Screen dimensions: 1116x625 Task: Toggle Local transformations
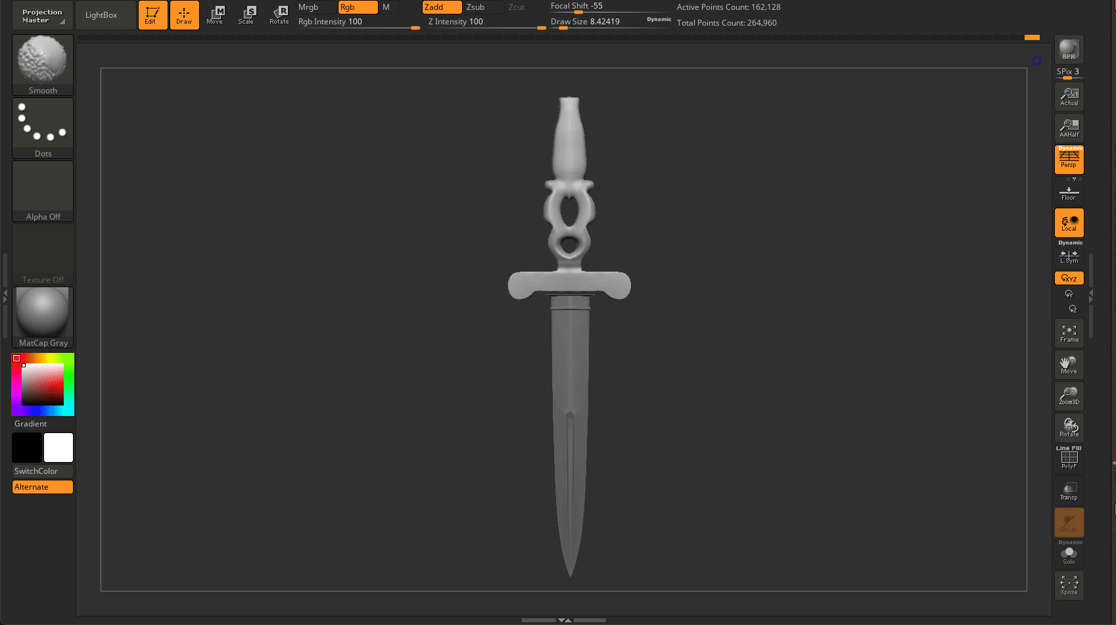[x=1069, y=223]
